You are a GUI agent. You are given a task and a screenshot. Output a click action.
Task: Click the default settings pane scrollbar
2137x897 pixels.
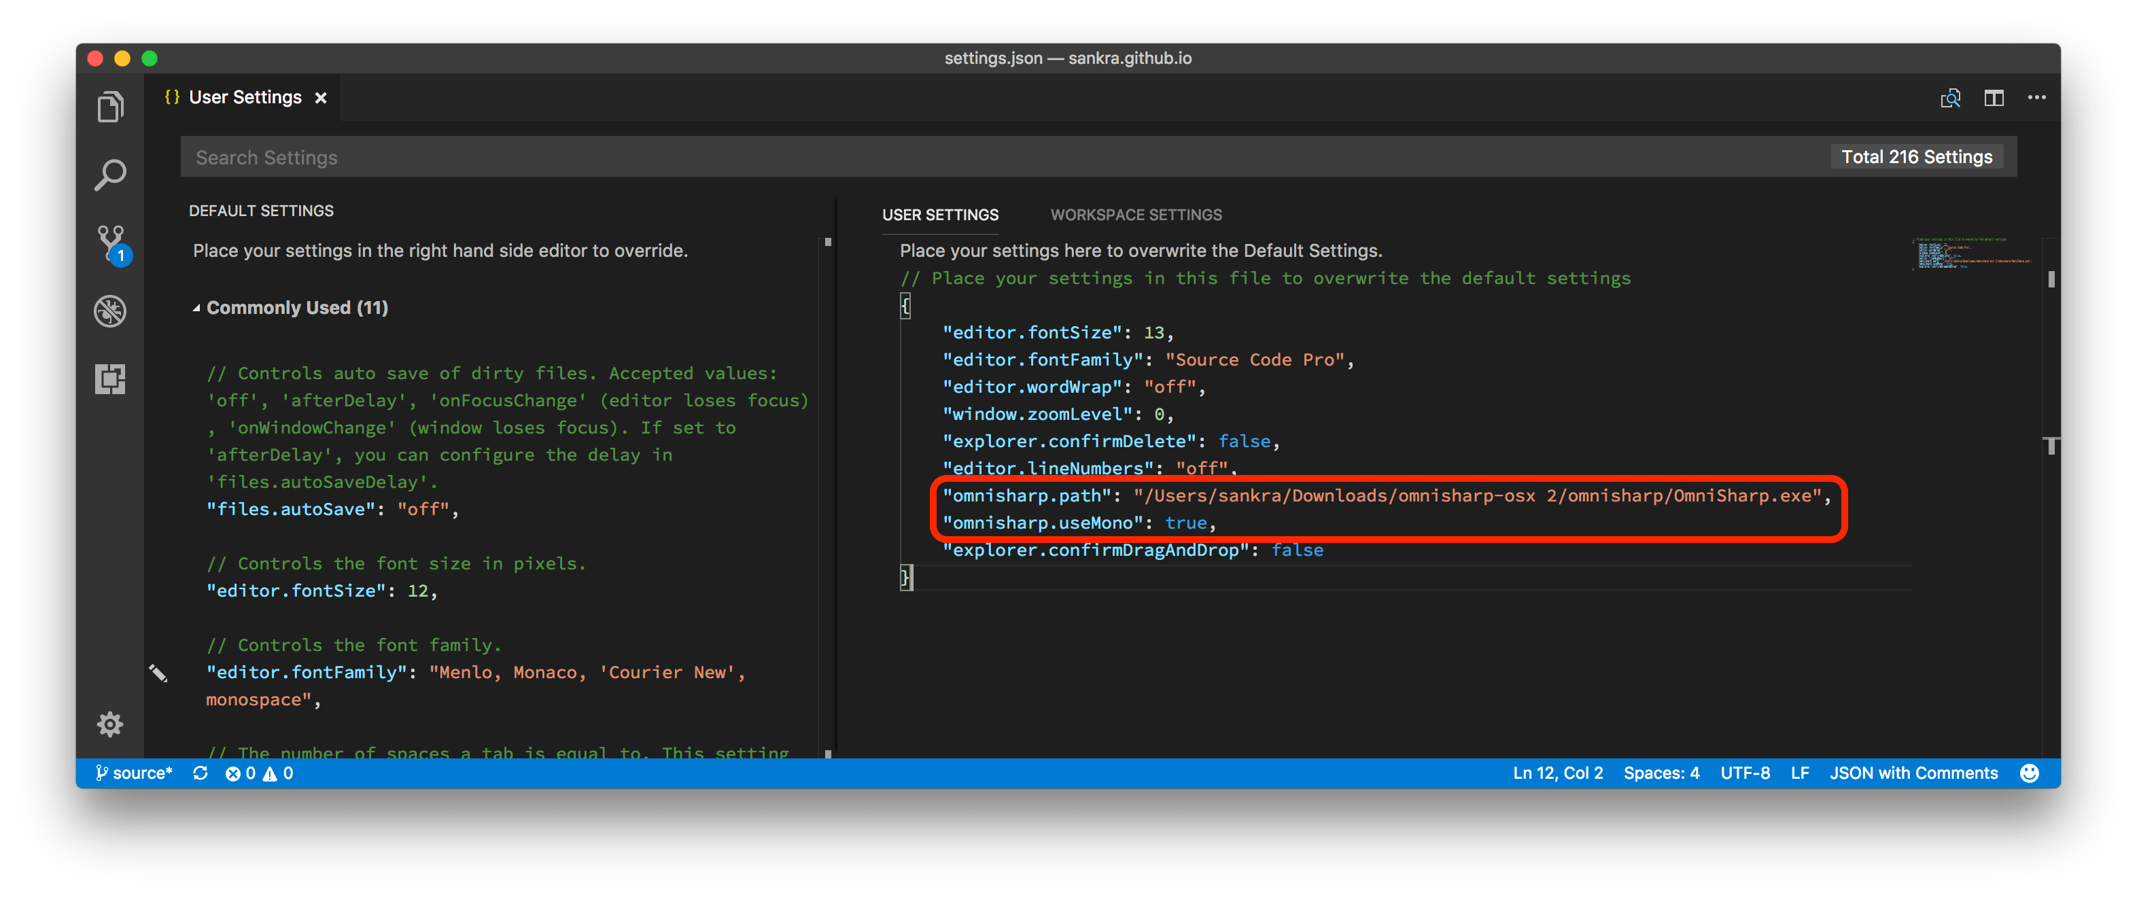[827, 497]
